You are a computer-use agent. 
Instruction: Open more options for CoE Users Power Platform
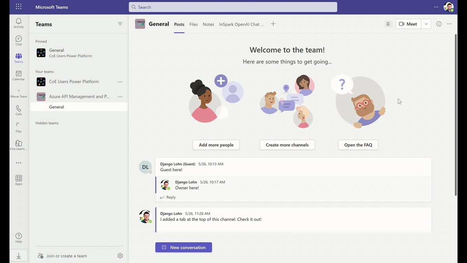tap(120, 82)
